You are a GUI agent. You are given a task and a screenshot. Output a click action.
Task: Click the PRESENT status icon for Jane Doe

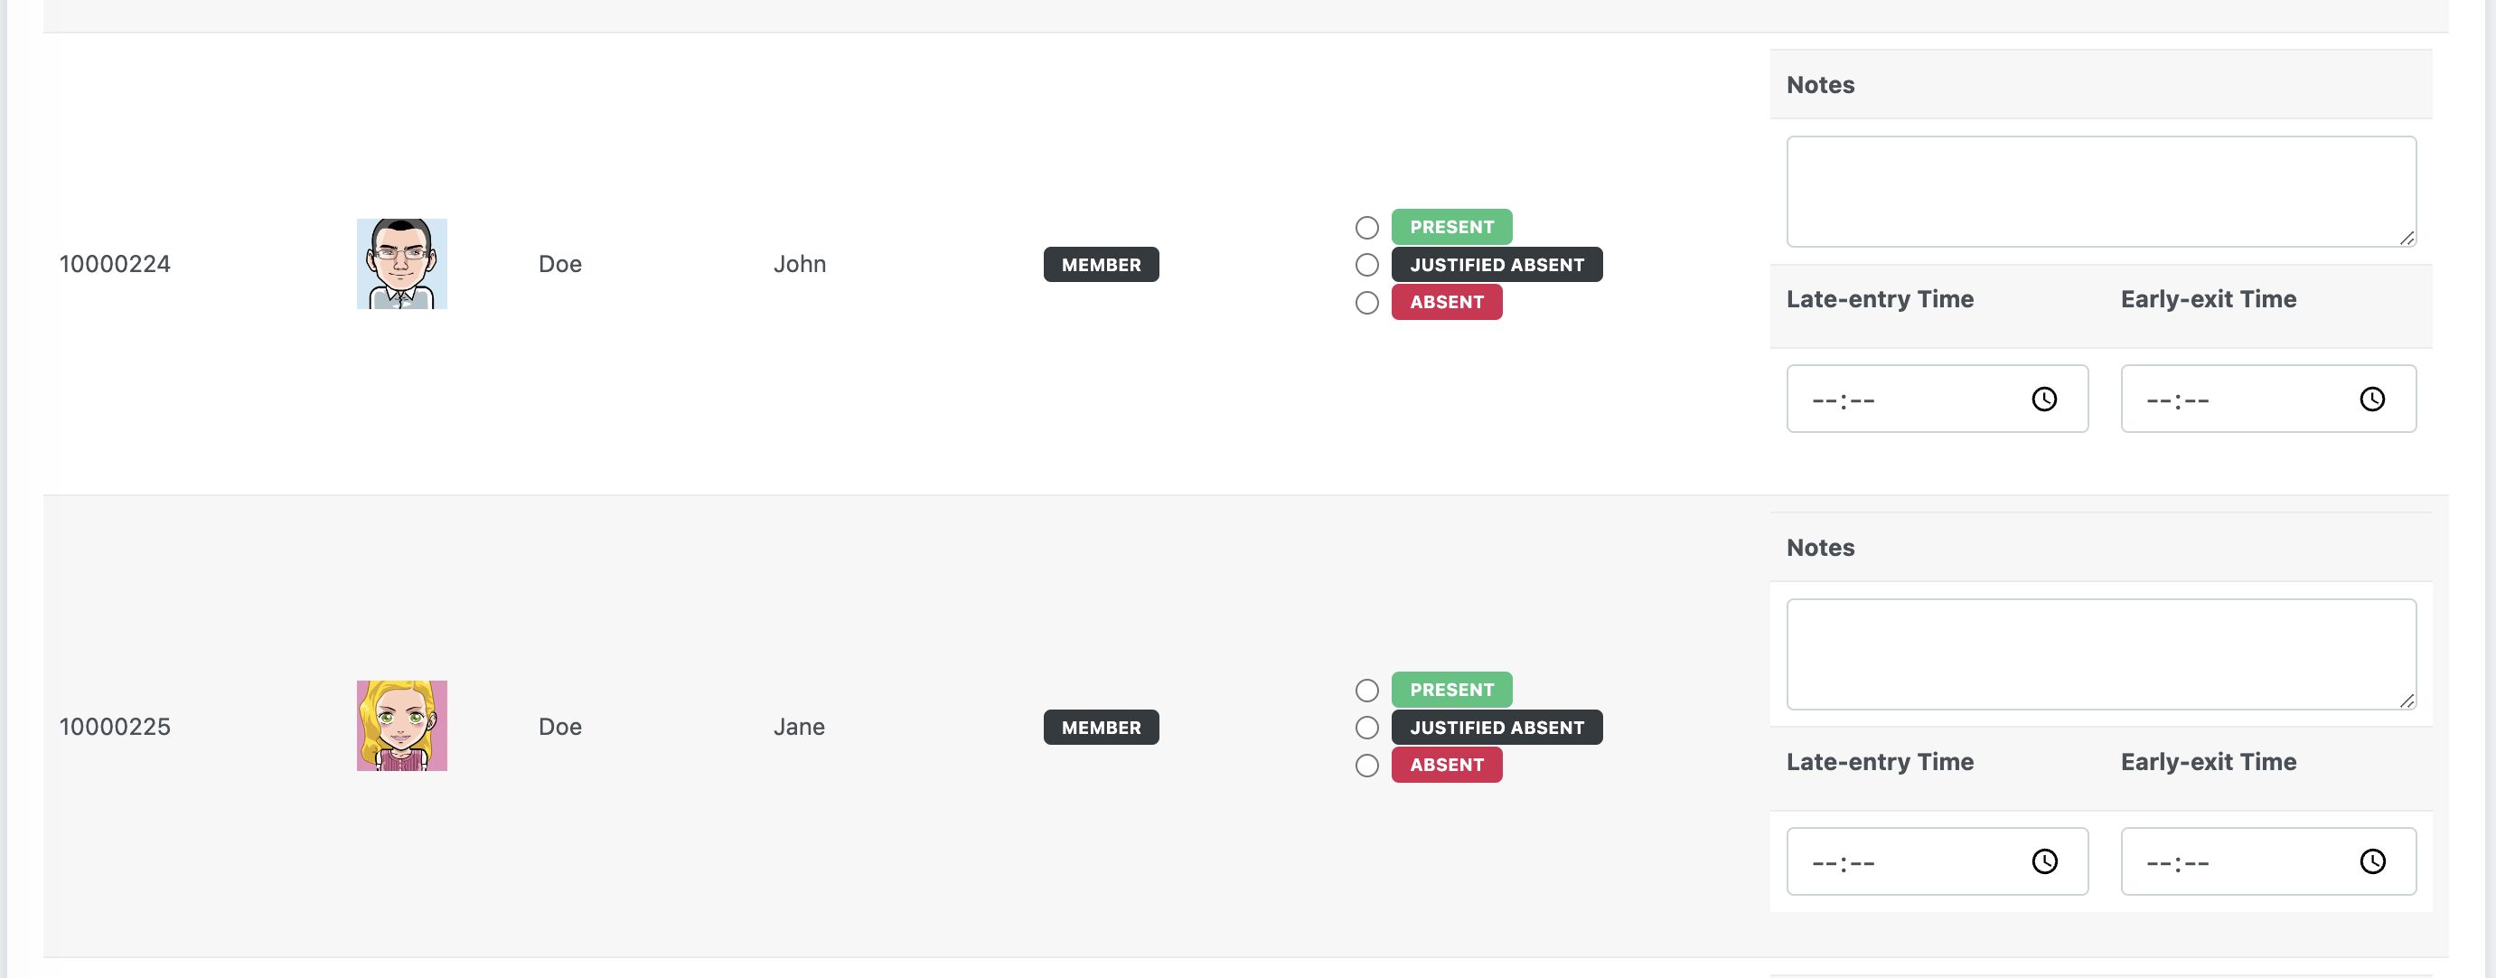tap(1365, 688)
